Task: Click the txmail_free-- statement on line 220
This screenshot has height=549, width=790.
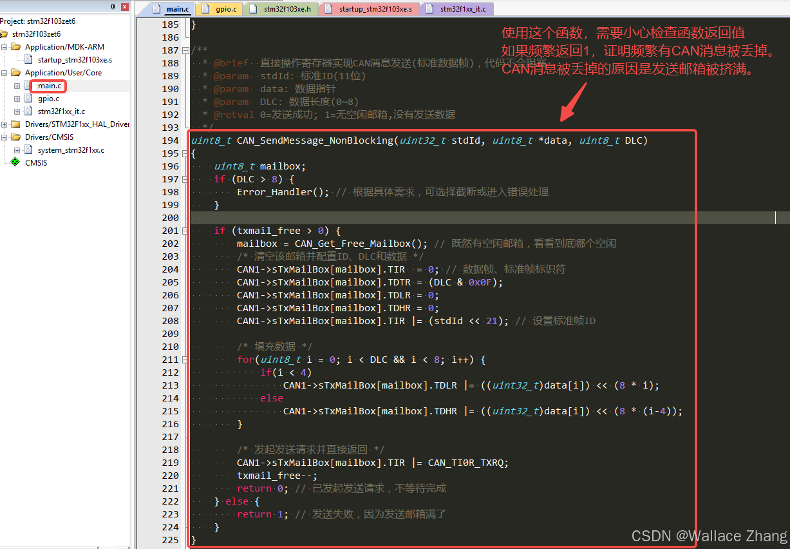Action: pyautogui.click(x=277, y=476)
